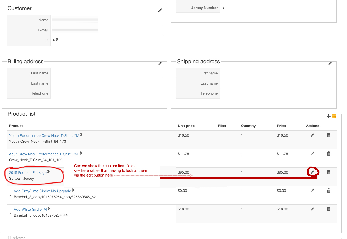Delete the Adult Crew Neck Performance T-Shirt row
This screenshot has height=239, width=347.
pos(329,154)
